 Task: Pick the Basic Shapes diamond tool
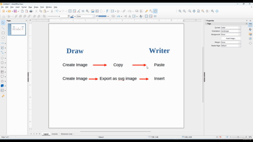(x=2, y=58)
